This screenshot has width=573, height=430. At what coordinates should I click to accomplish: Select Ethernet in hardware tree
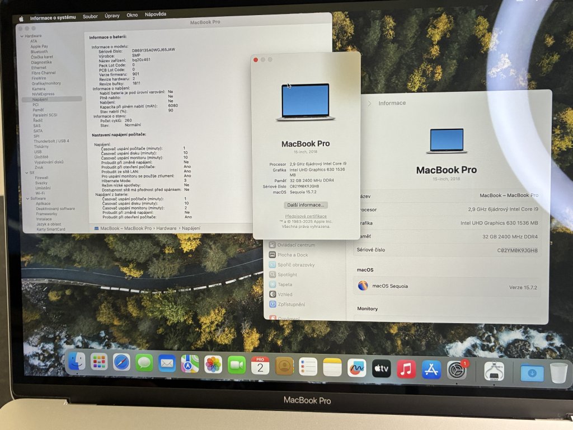(x=39, y=68)
